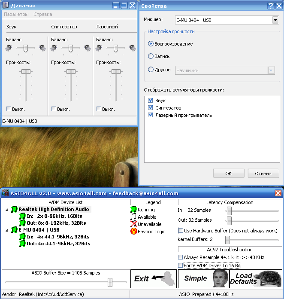
Task: Enable Force WDM Driver To 16 Bit
Action: (x=180, y=265)
